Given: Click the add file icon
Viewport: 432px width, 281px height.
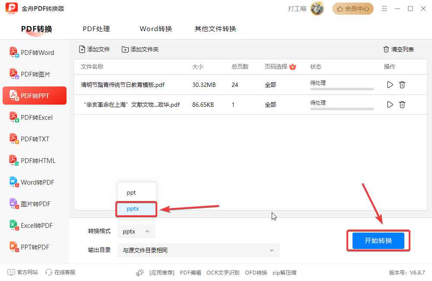Looking at the screenshot, I should coord(82,49).
